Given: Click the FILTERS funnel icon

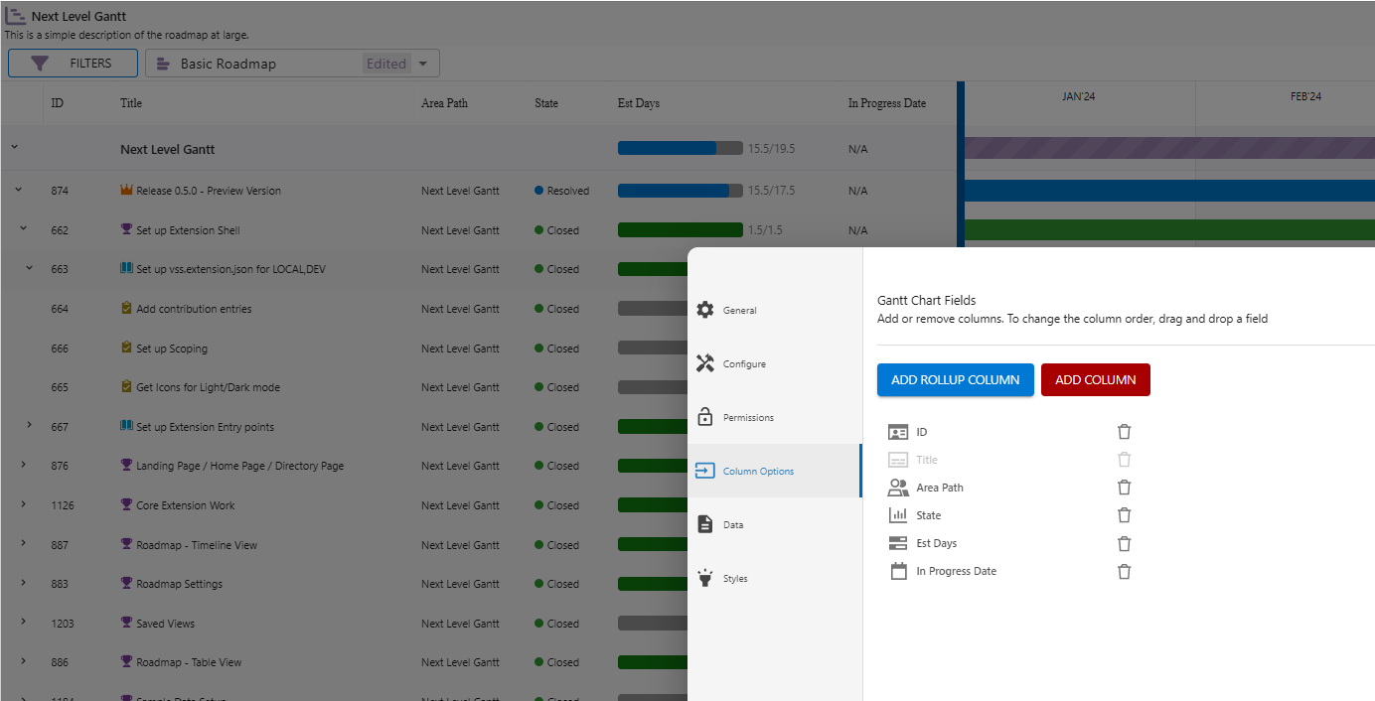Looking at the screenshot, I should (40, 63).
